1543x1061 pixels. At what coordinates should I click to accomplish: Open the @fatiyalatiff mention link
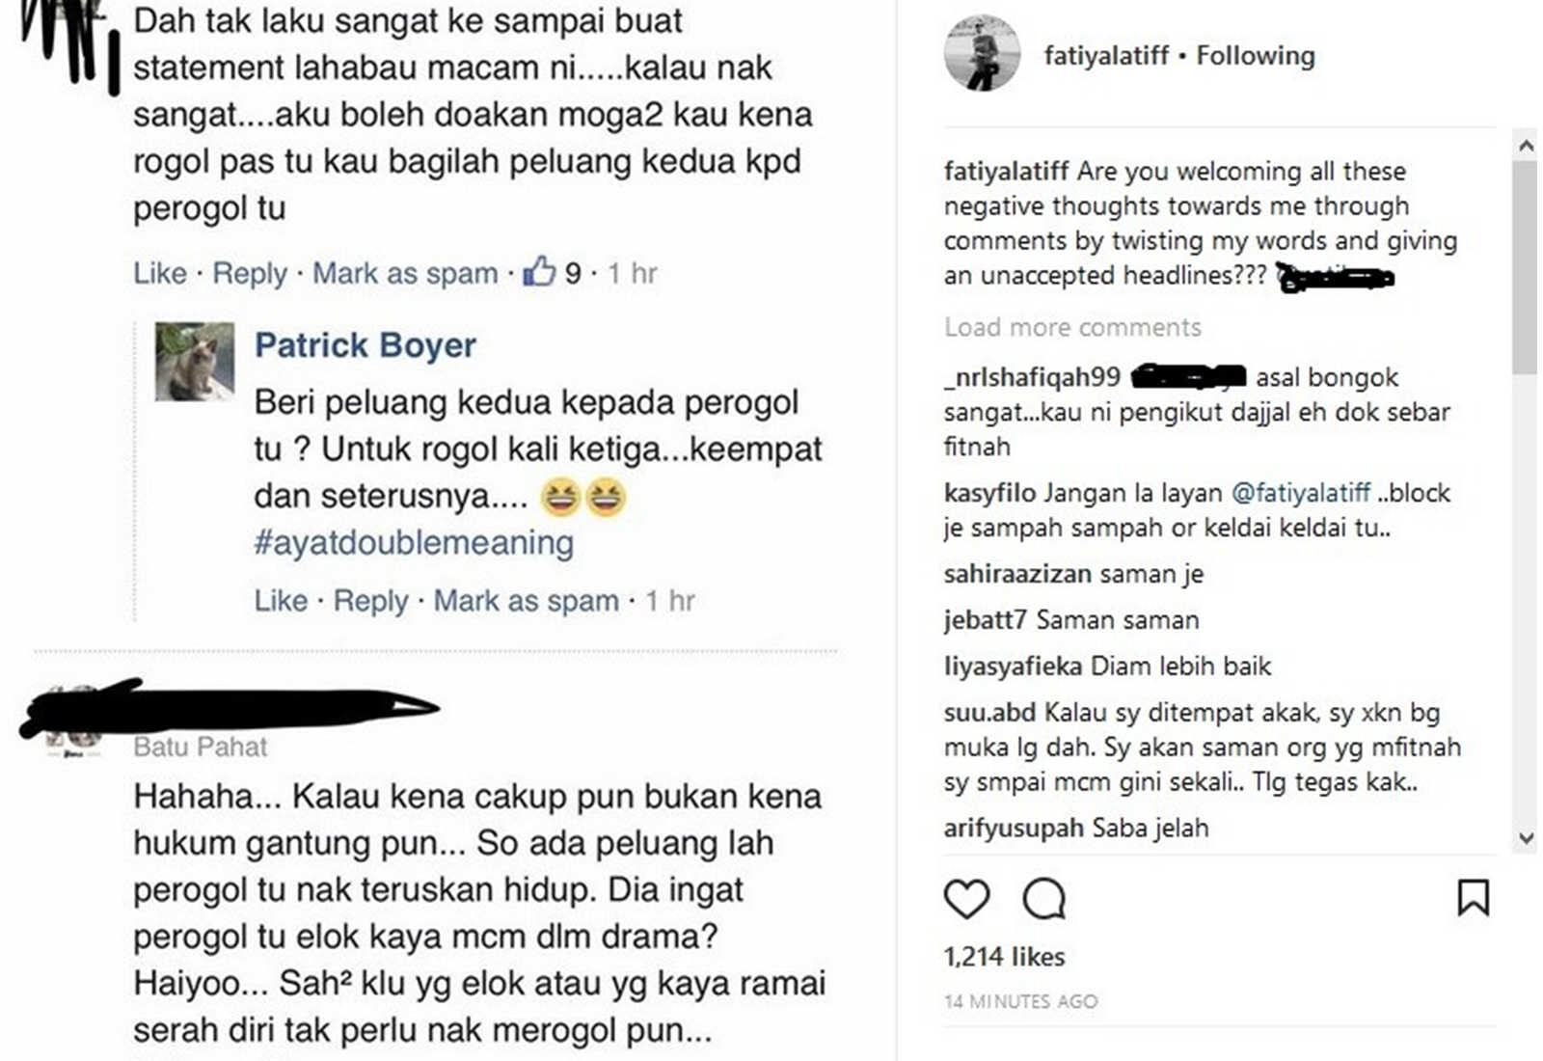(1301, 493)
